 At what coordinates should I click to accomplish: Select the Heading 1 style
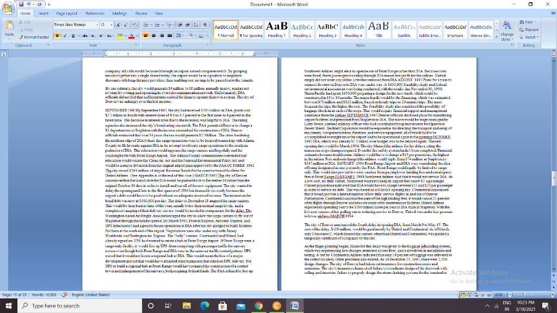tap(277, 28)
